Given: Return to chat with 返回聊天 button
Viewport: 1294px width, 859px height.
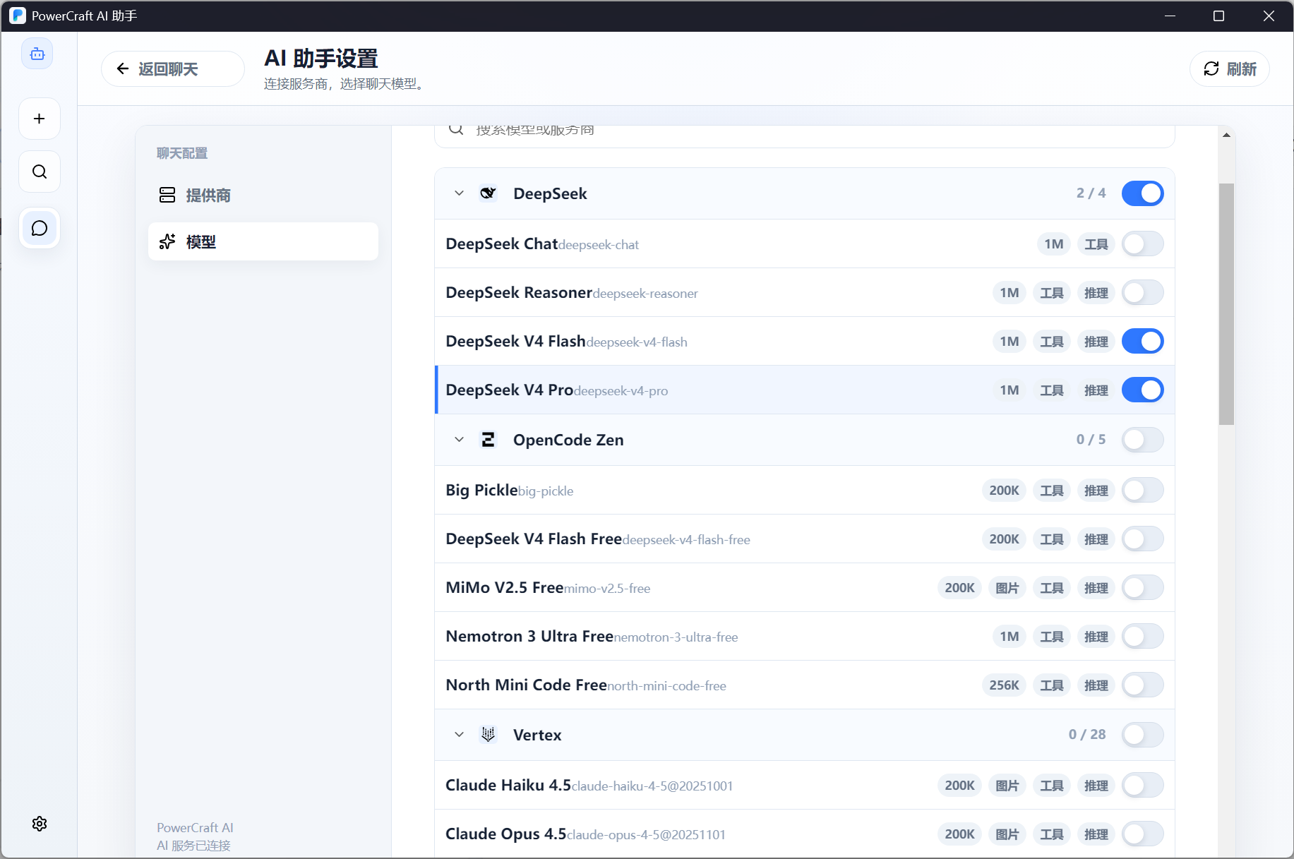Looking at the screenshot, I should [173, 68].
